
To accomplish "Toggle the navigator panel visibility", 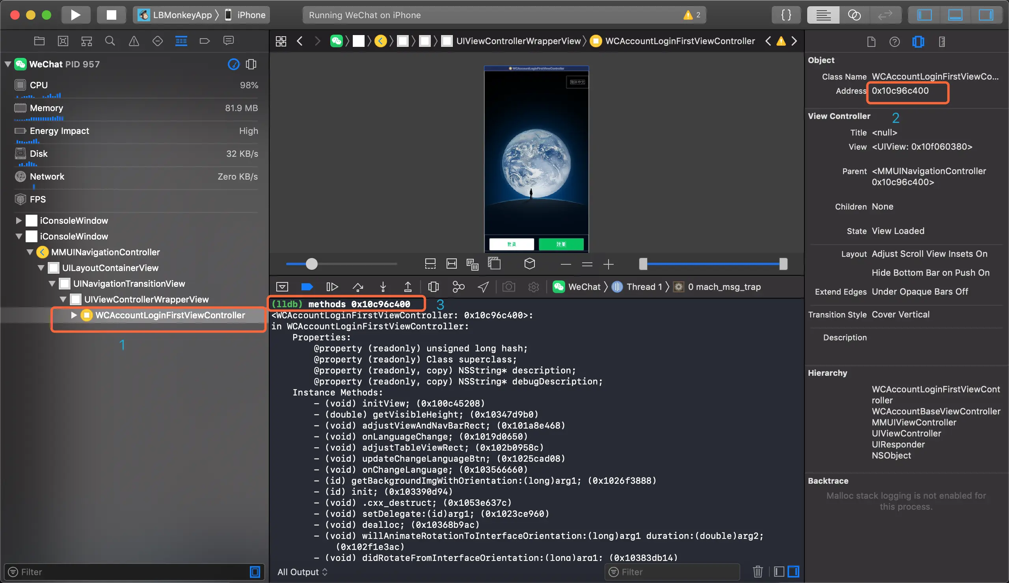I will tap(925, 15).
